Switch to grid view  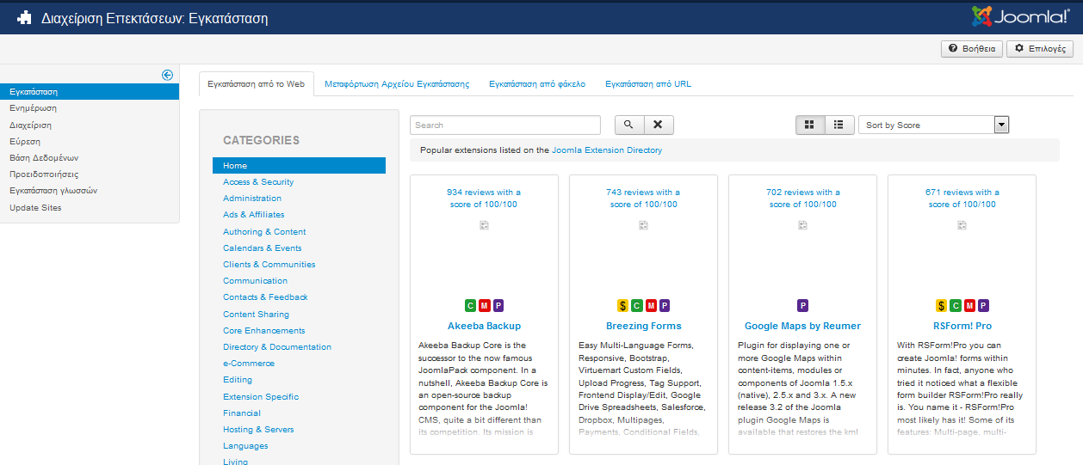[x=809, y=125]
